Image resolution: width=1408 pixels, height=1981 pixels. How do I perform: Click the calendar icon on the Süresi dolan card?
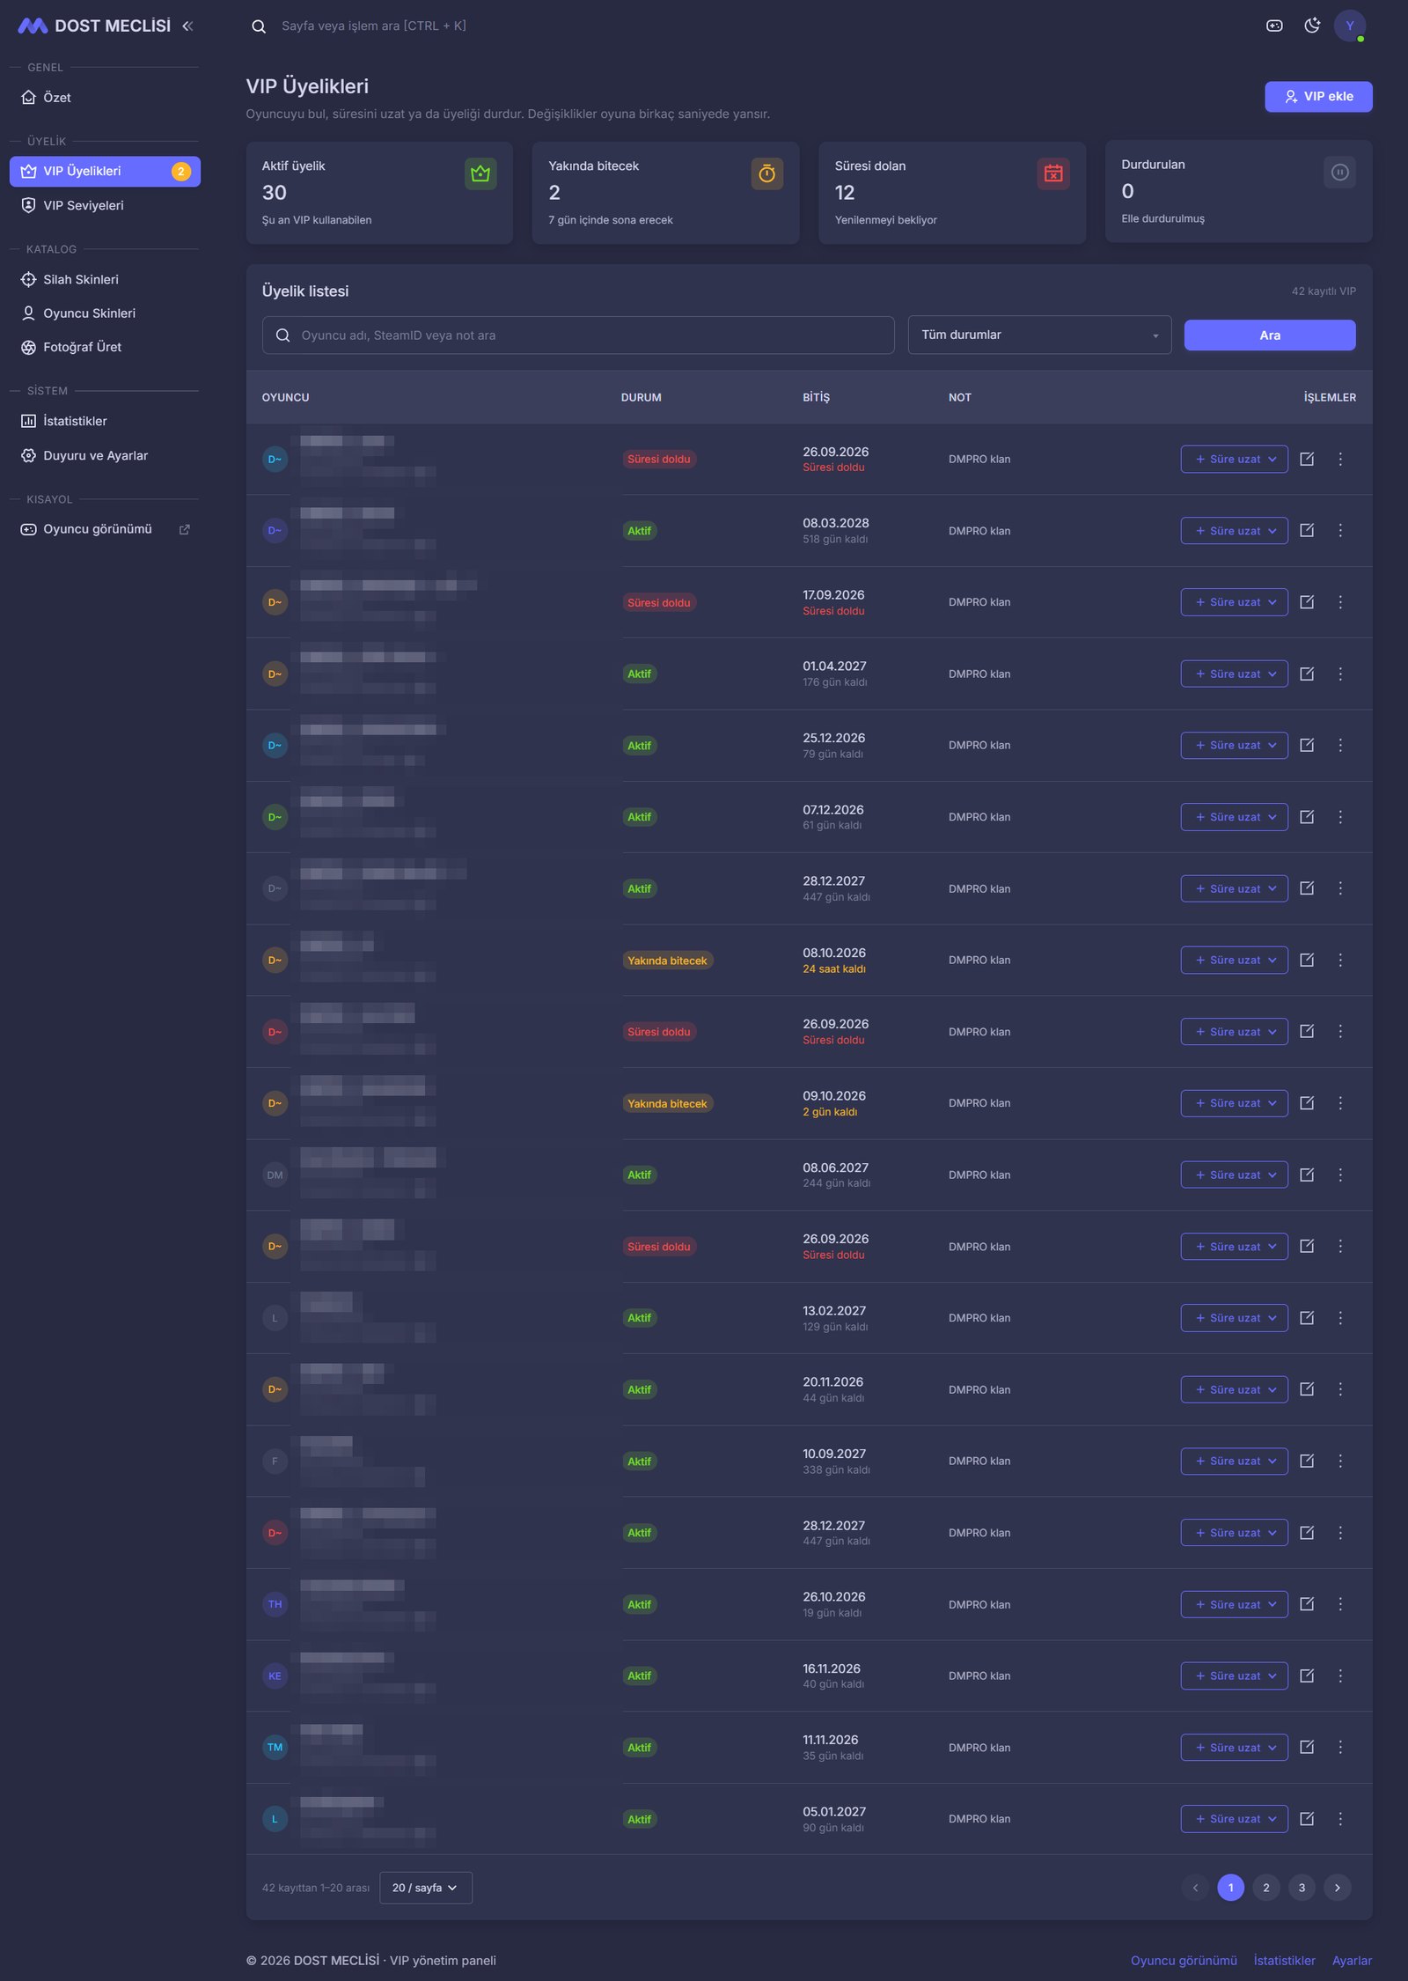[x=1053, y=173]
